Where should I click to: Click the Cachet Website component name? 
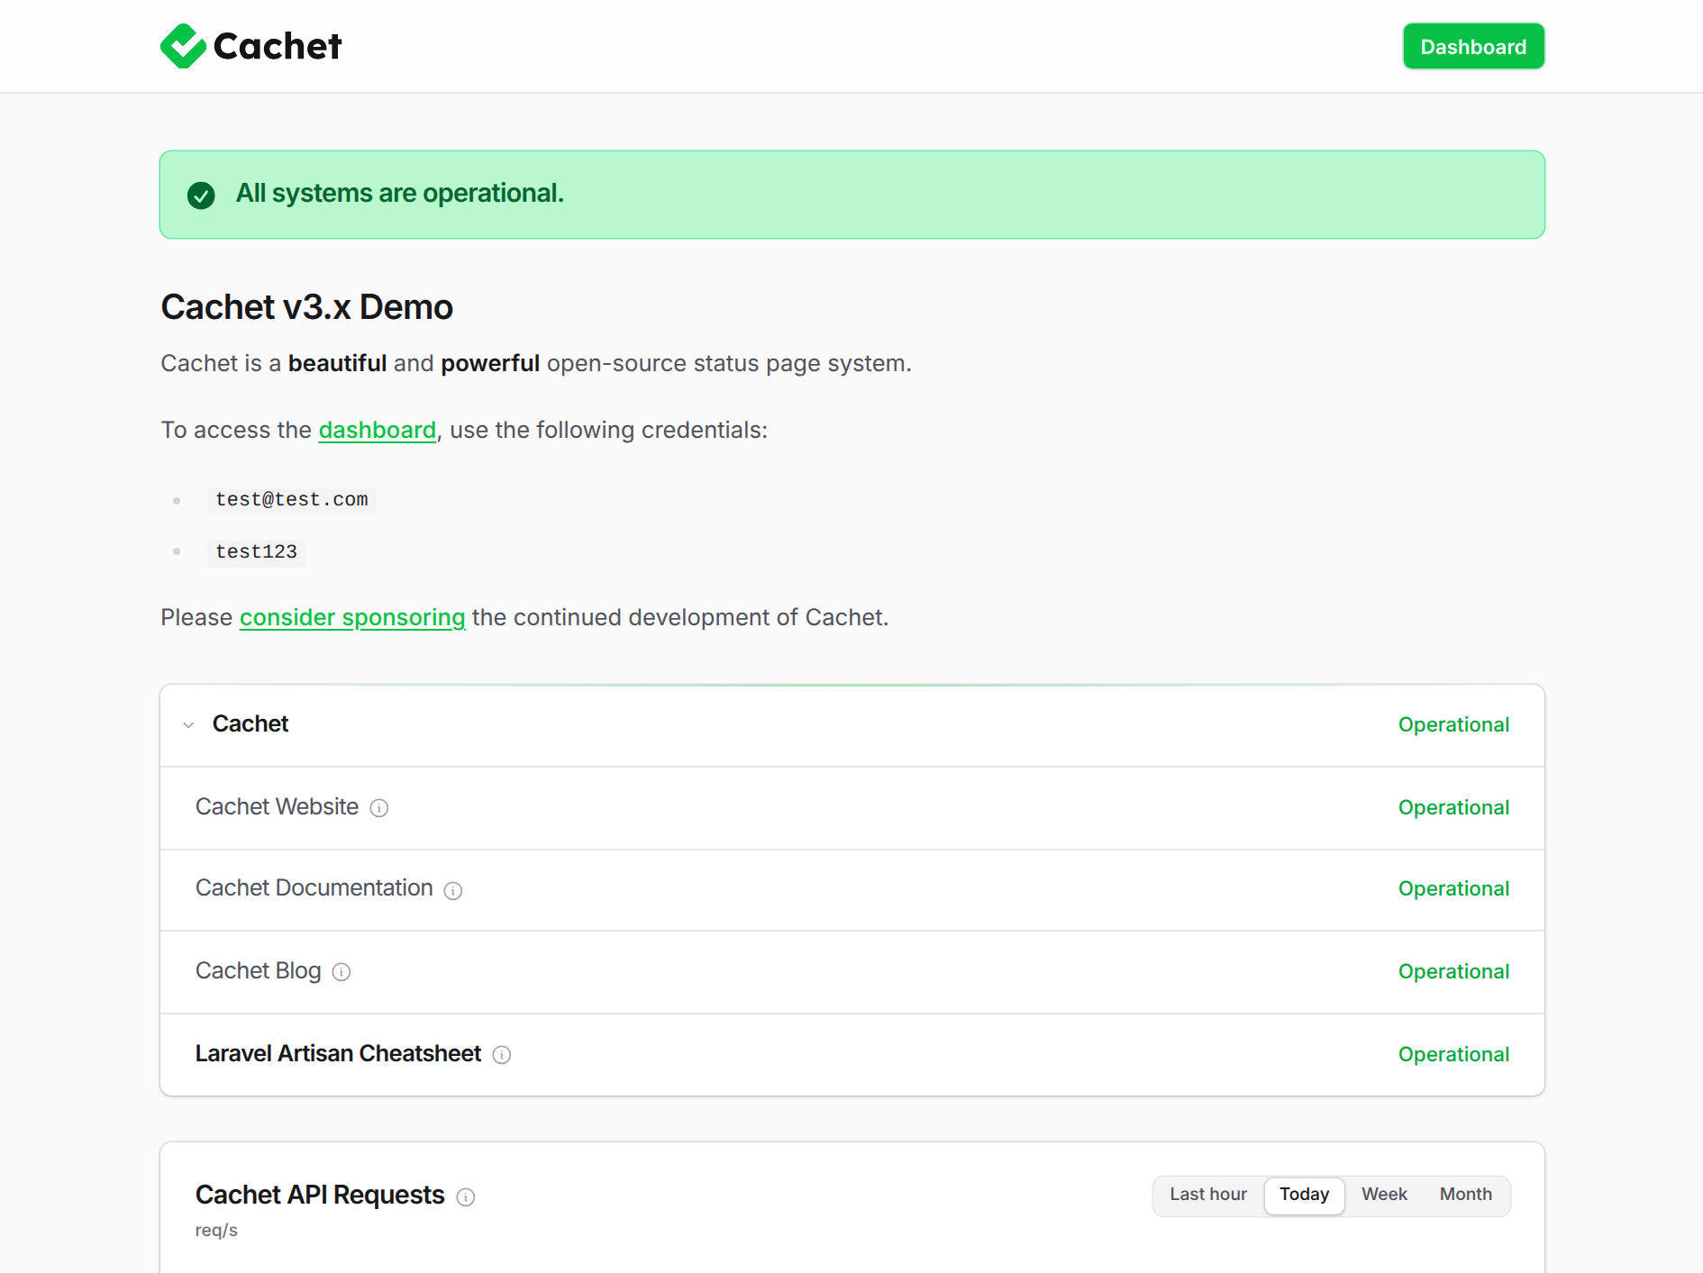277,806
